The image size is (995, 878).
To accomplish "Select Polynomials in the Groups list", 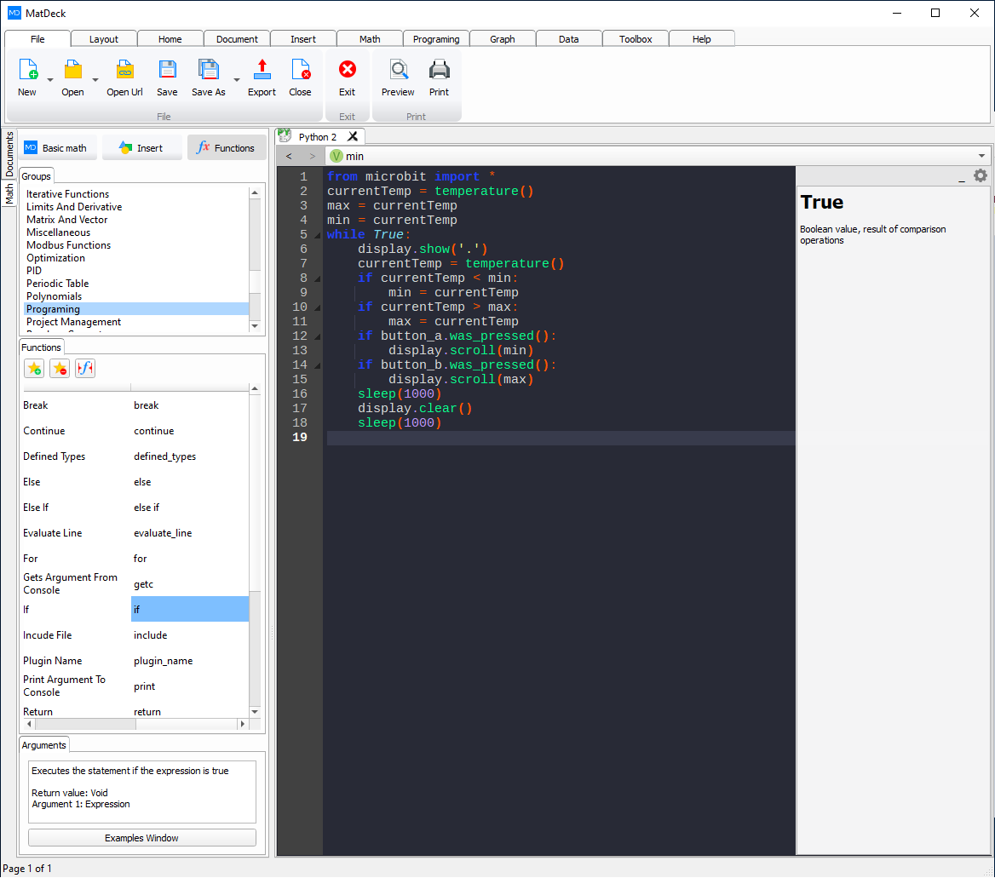I will pyautogui.click(x=53, y=296).
